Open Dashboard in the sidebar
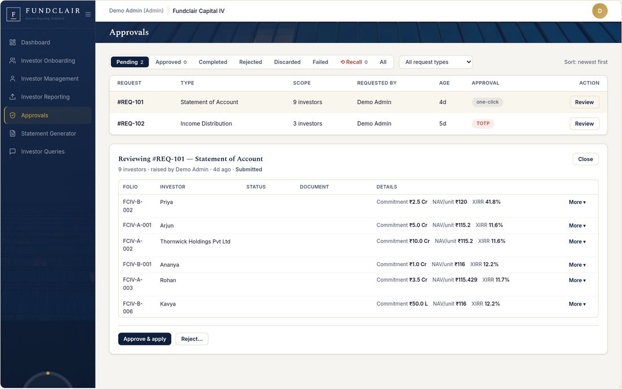Viewport: 622px width, 389px height. tap(47, 42)
